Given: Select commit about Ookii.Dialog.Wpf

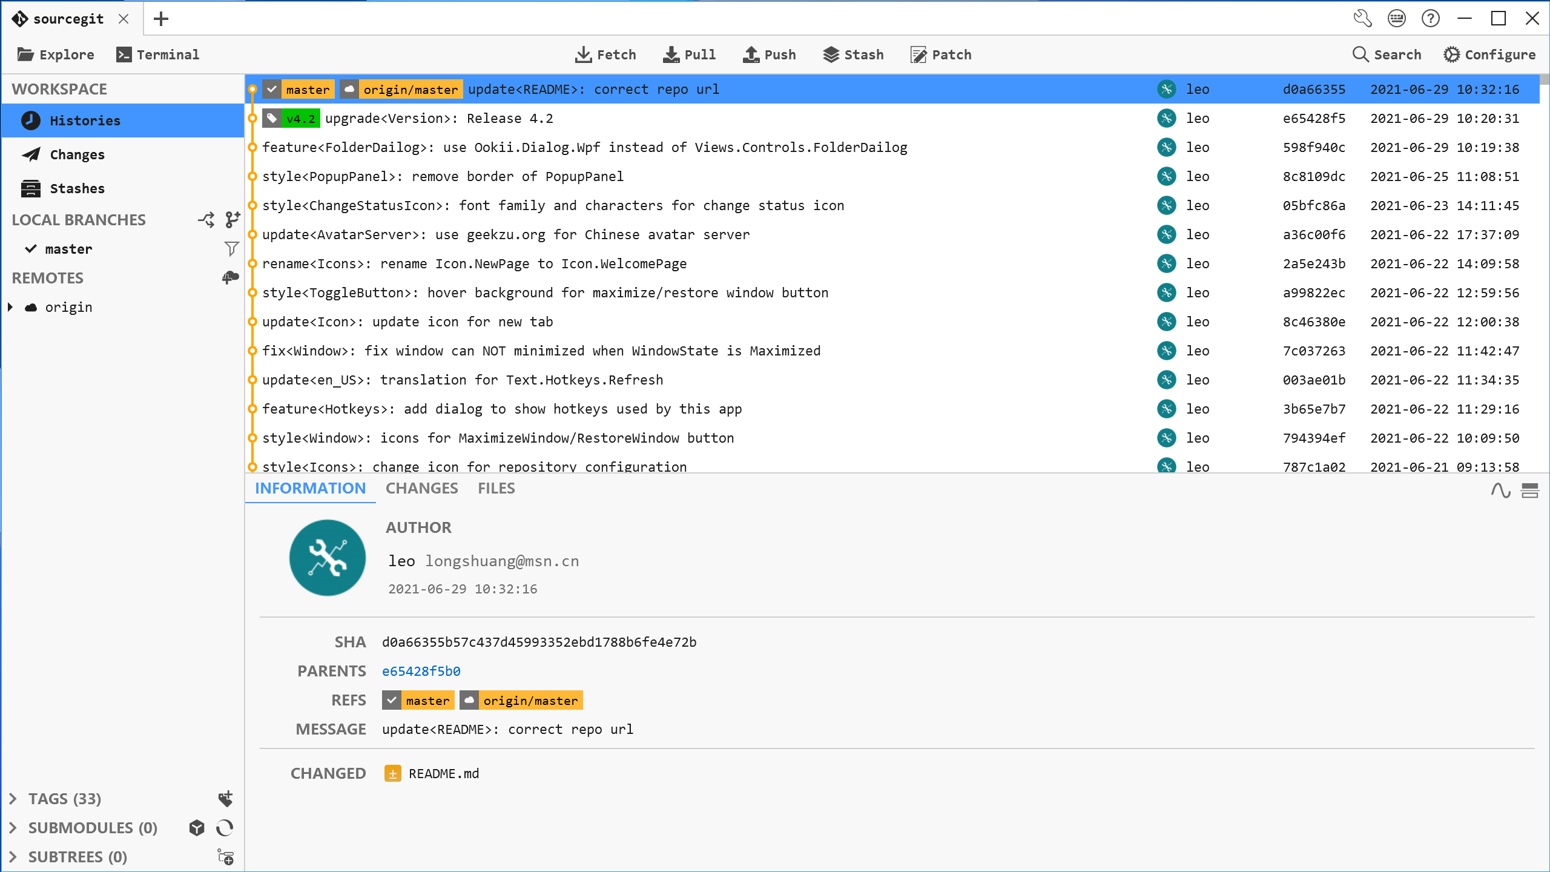Looking at the screenshot, I should click(892, 147).
